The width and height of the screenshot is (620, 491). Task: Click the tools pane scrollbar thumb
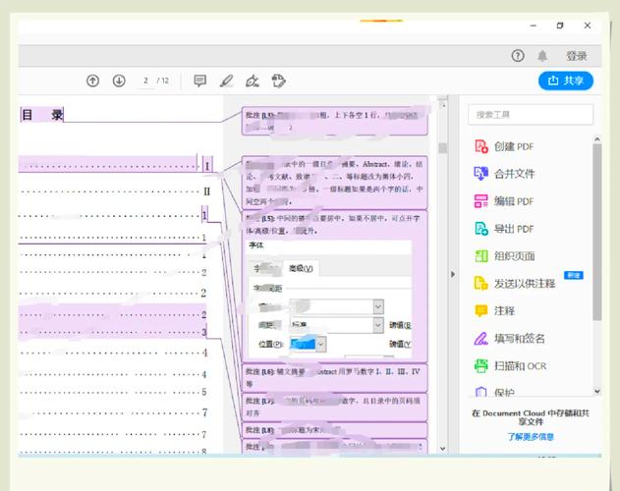tap(597, 232)
